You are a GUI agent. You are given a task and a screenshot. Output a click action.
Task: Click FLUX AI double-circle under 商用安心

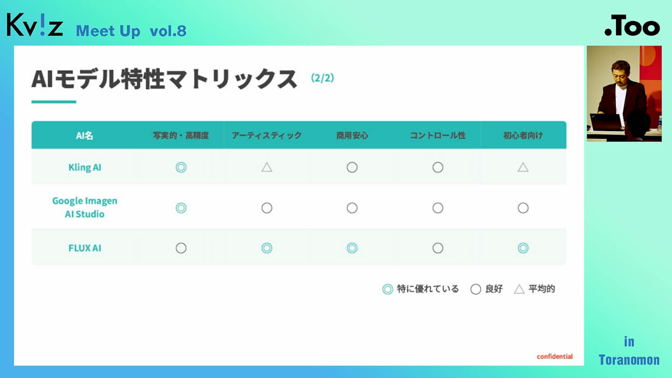352,248
